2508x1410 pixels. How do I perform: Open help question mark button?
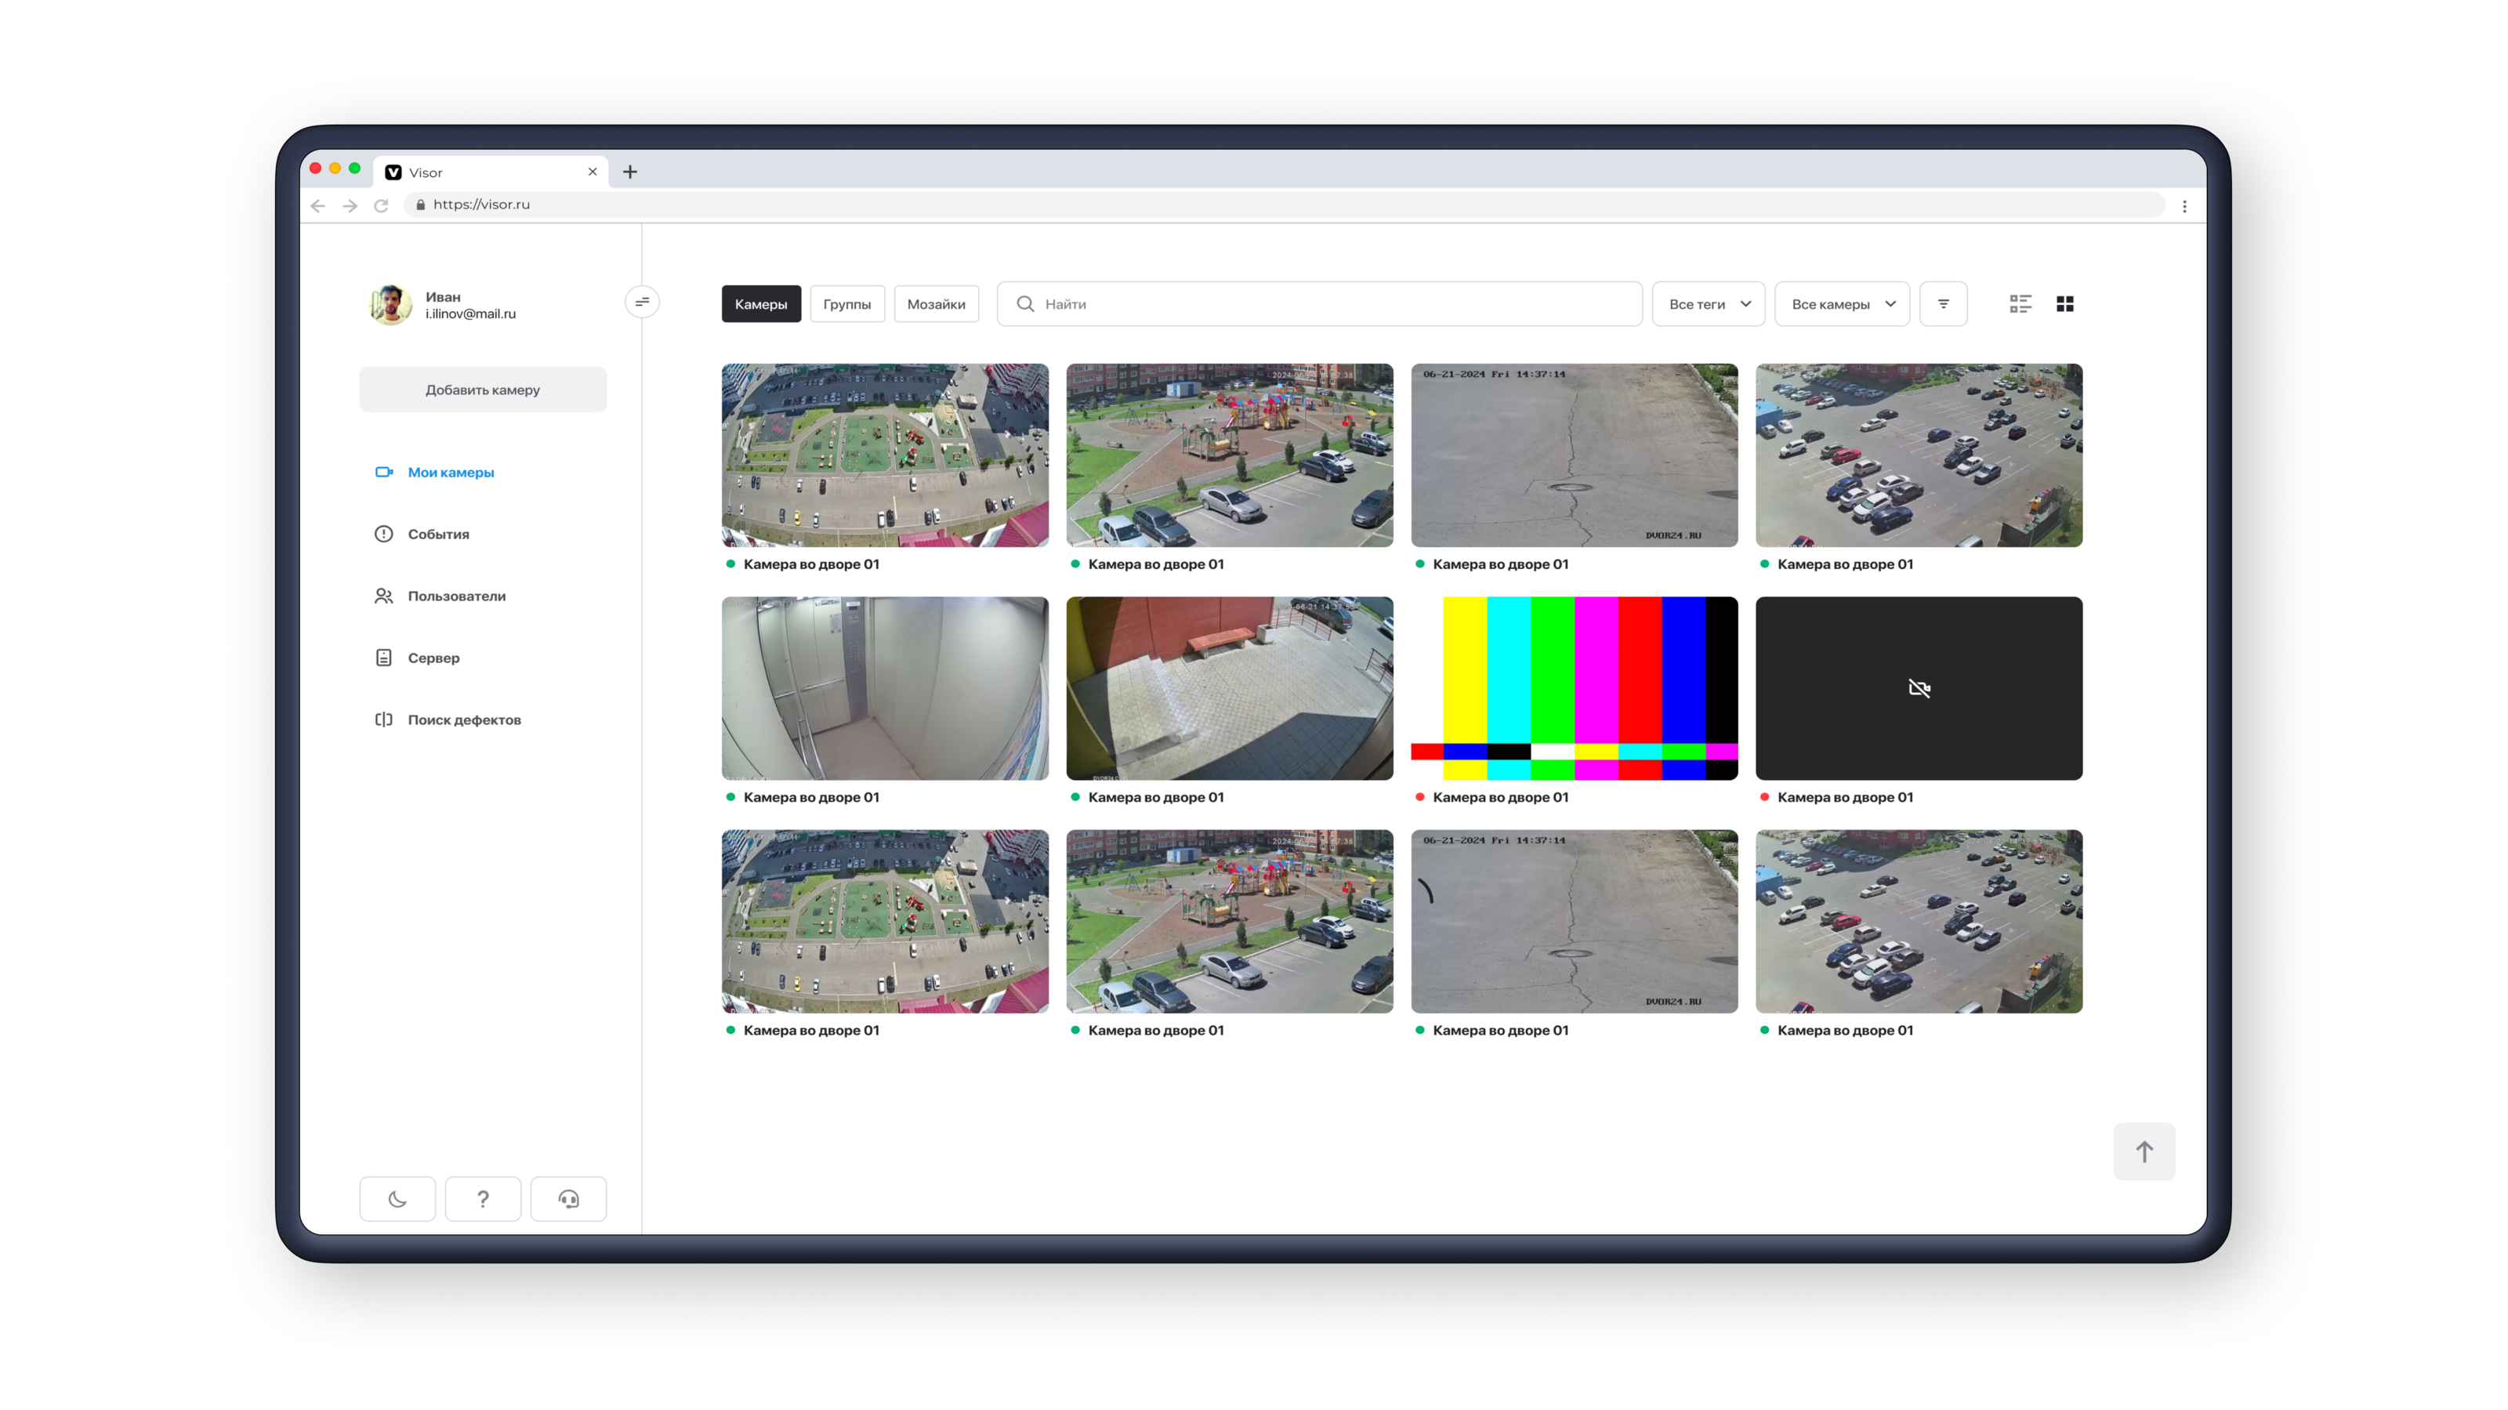483,1198
